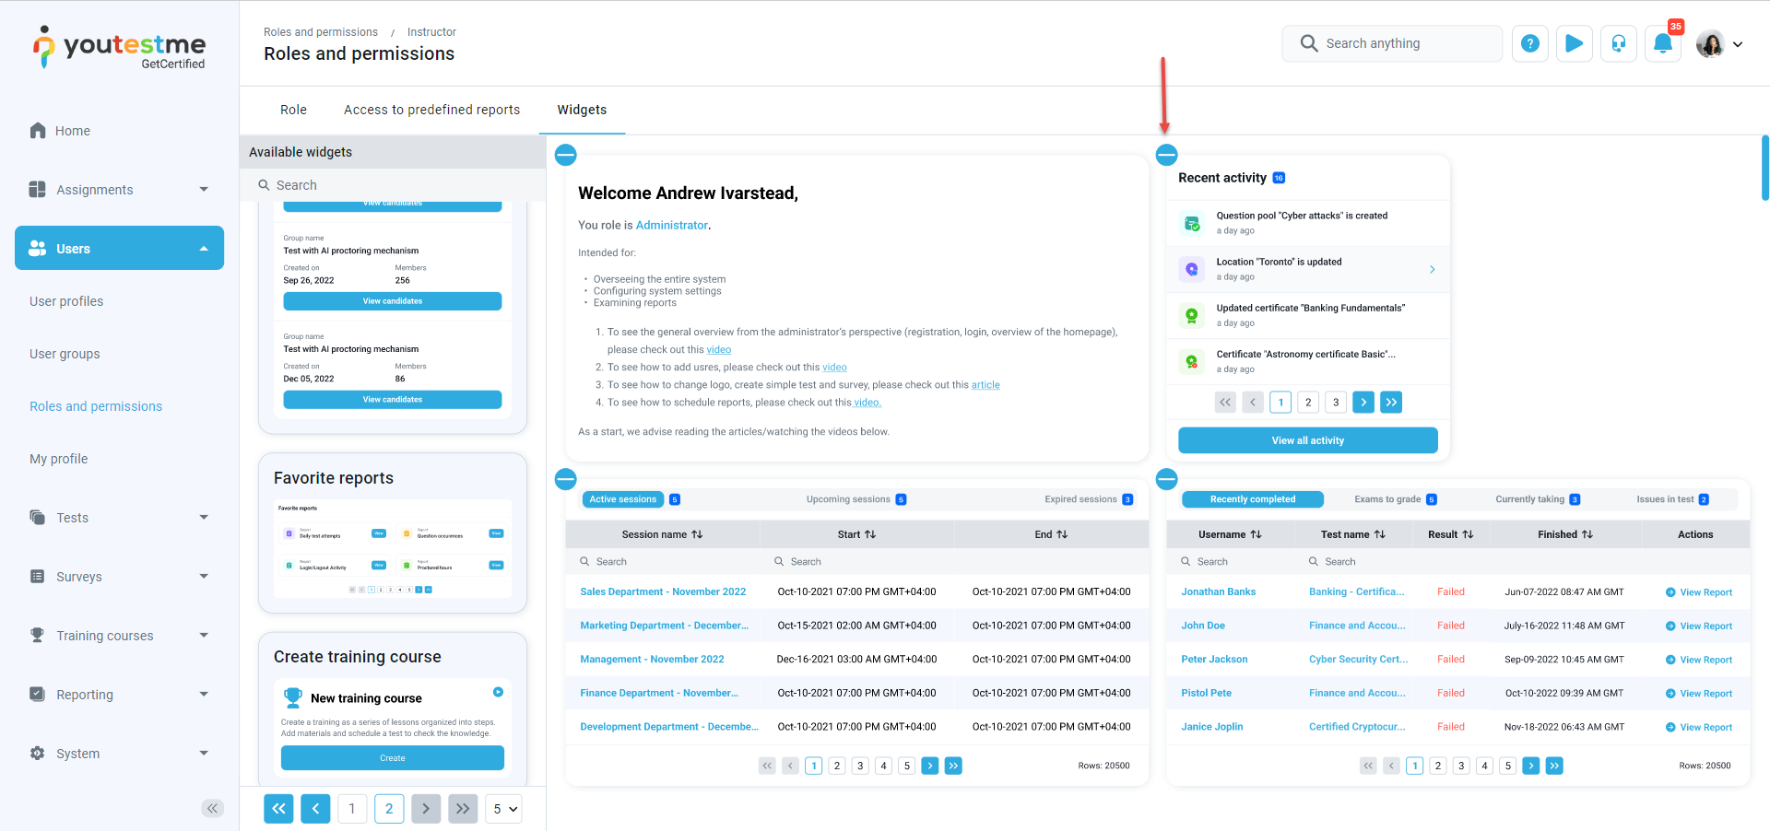Open the Issues in test tab
Screen dimensions: 1770x831
pyautogui.click(x=1672, y=499)
